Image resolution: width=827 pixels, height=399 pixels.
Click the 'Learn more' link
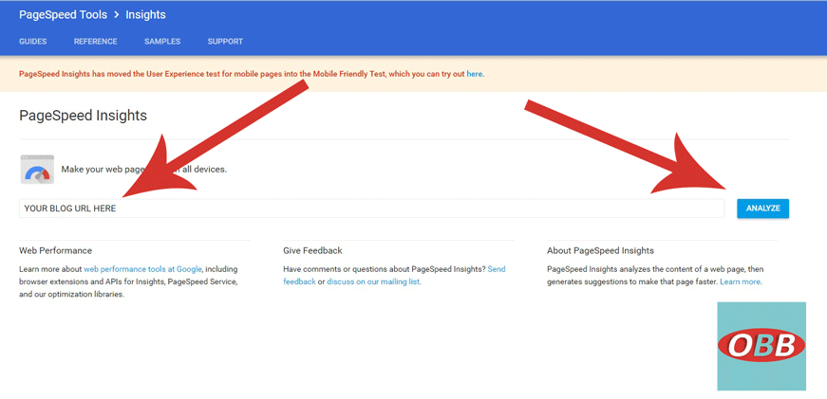pyautogui.click(x=740, y=281)
